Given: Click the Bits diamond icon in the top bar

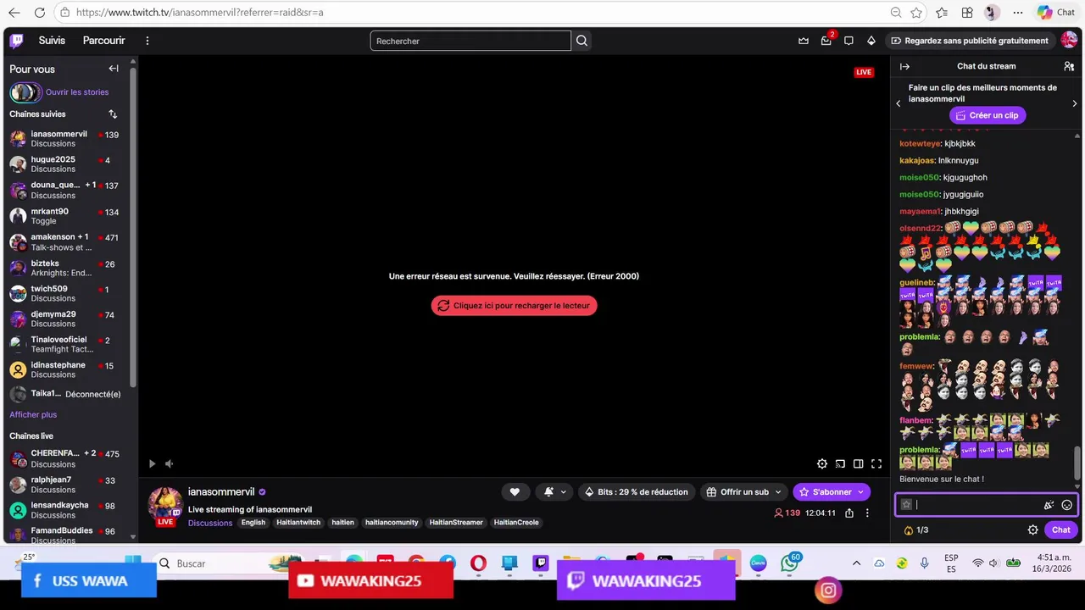Looking at the screenshot, I should point(871,41).
